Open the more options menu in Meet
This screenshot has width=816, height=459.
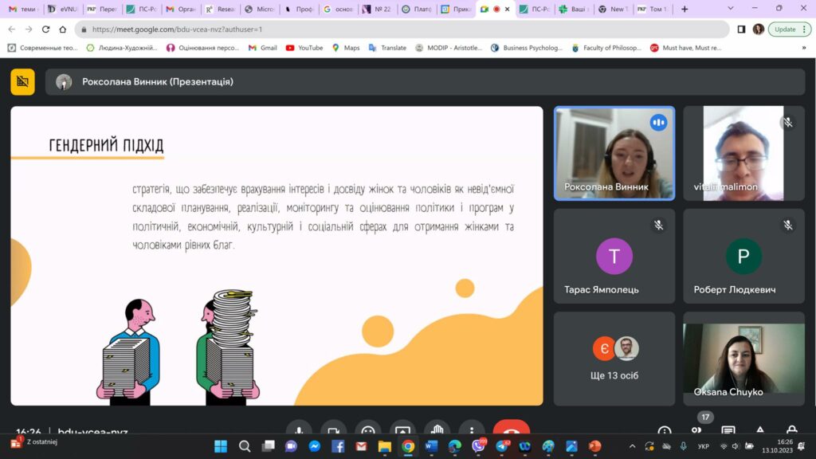(x=471, y=430)
